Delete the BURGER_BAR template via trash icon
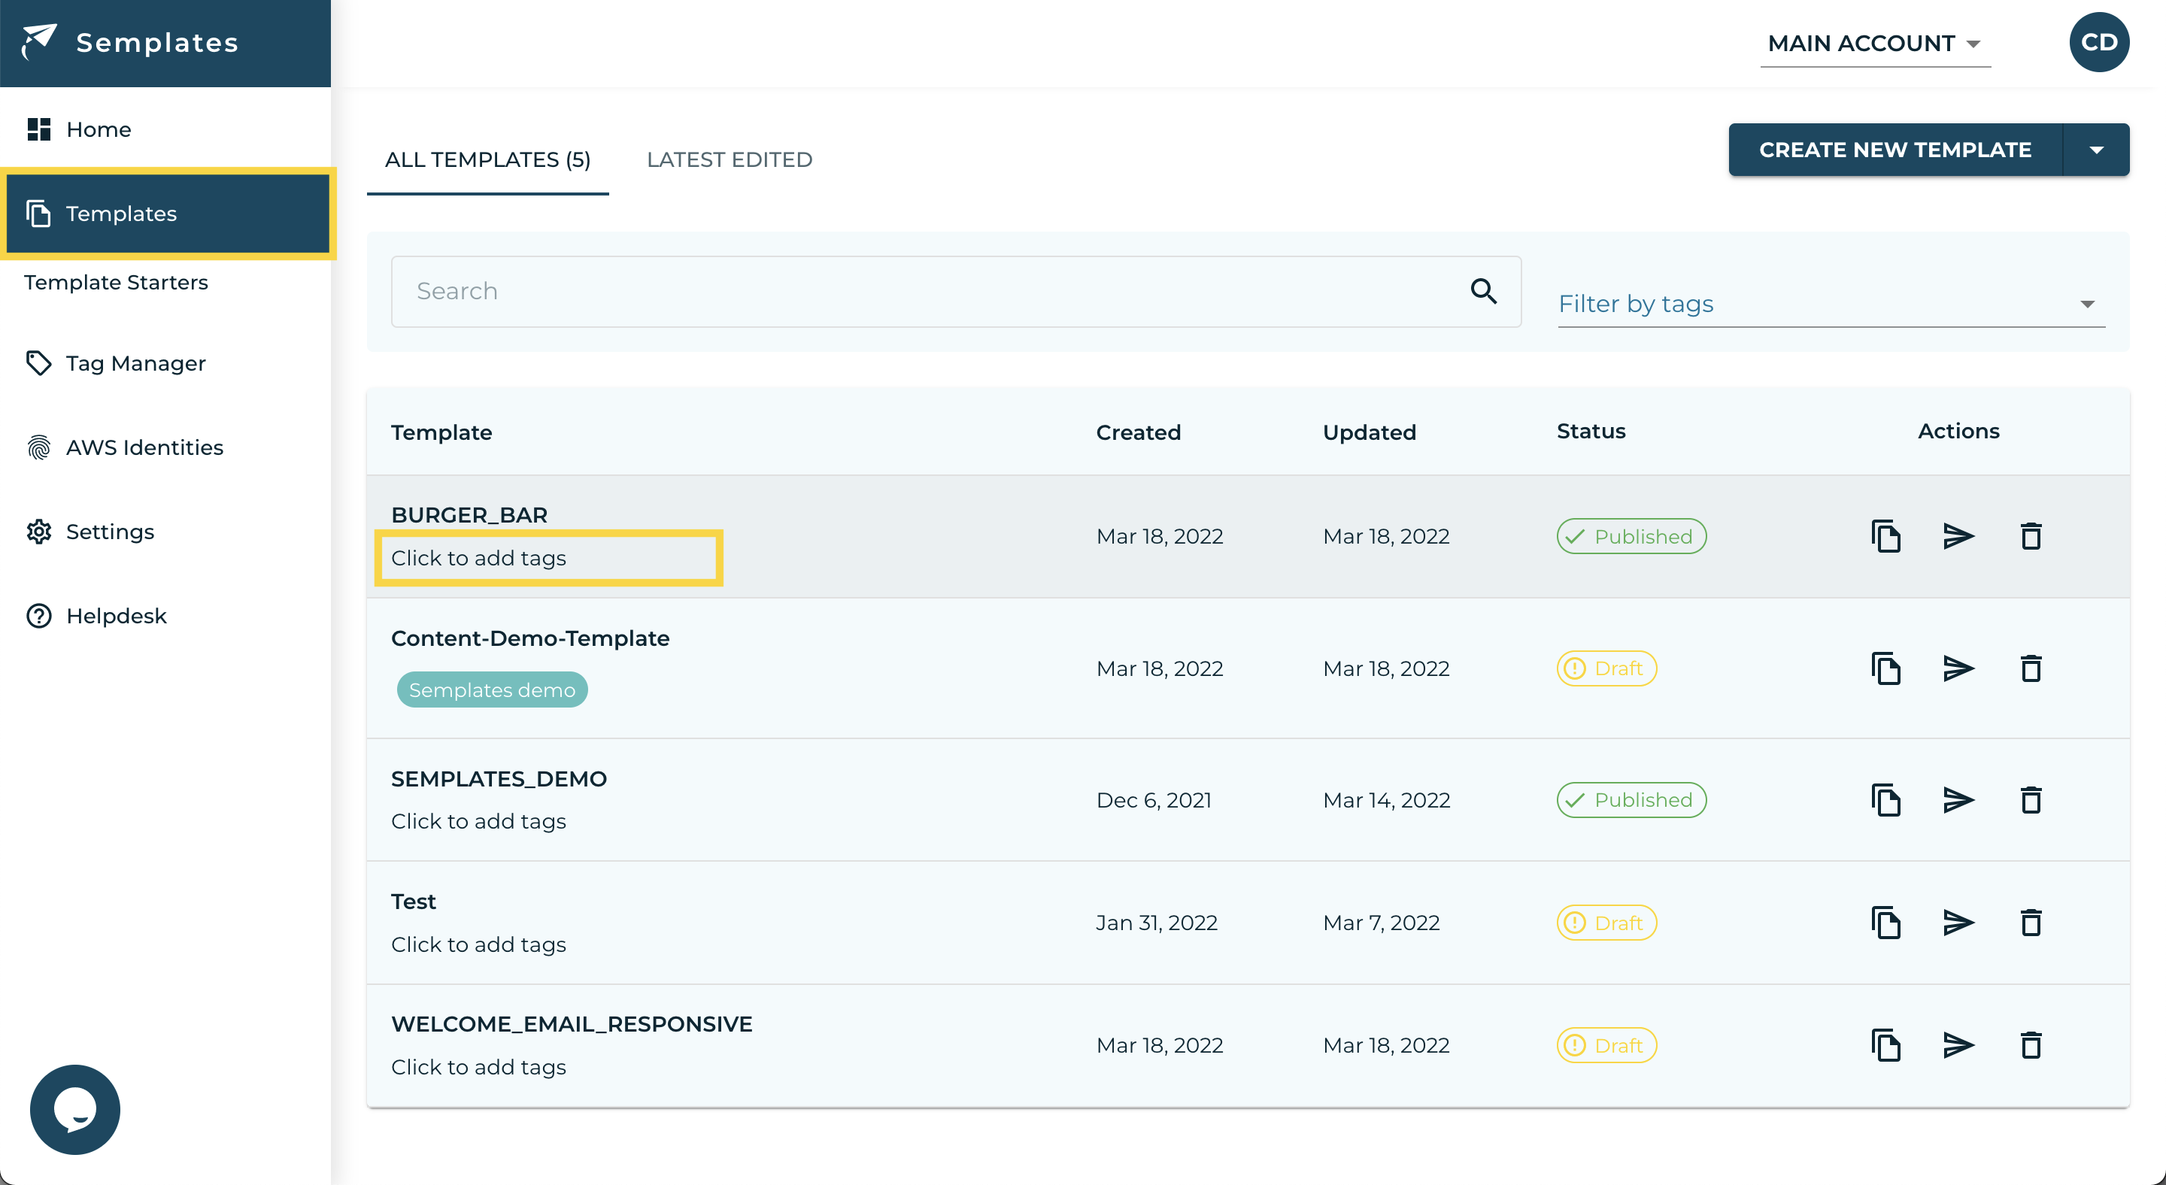Screen dimensions: 2166x1185 coord(2031,536)
